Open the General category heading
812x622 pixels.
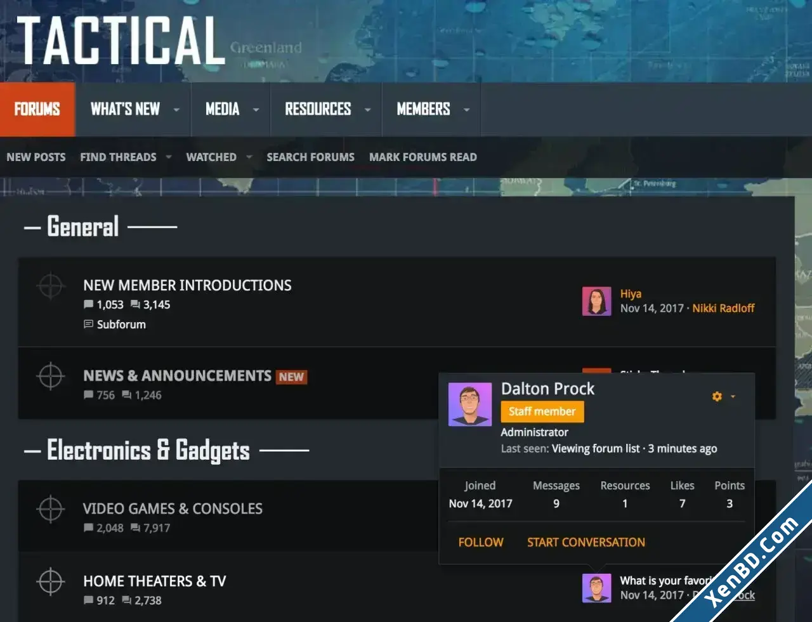point(83,226)
